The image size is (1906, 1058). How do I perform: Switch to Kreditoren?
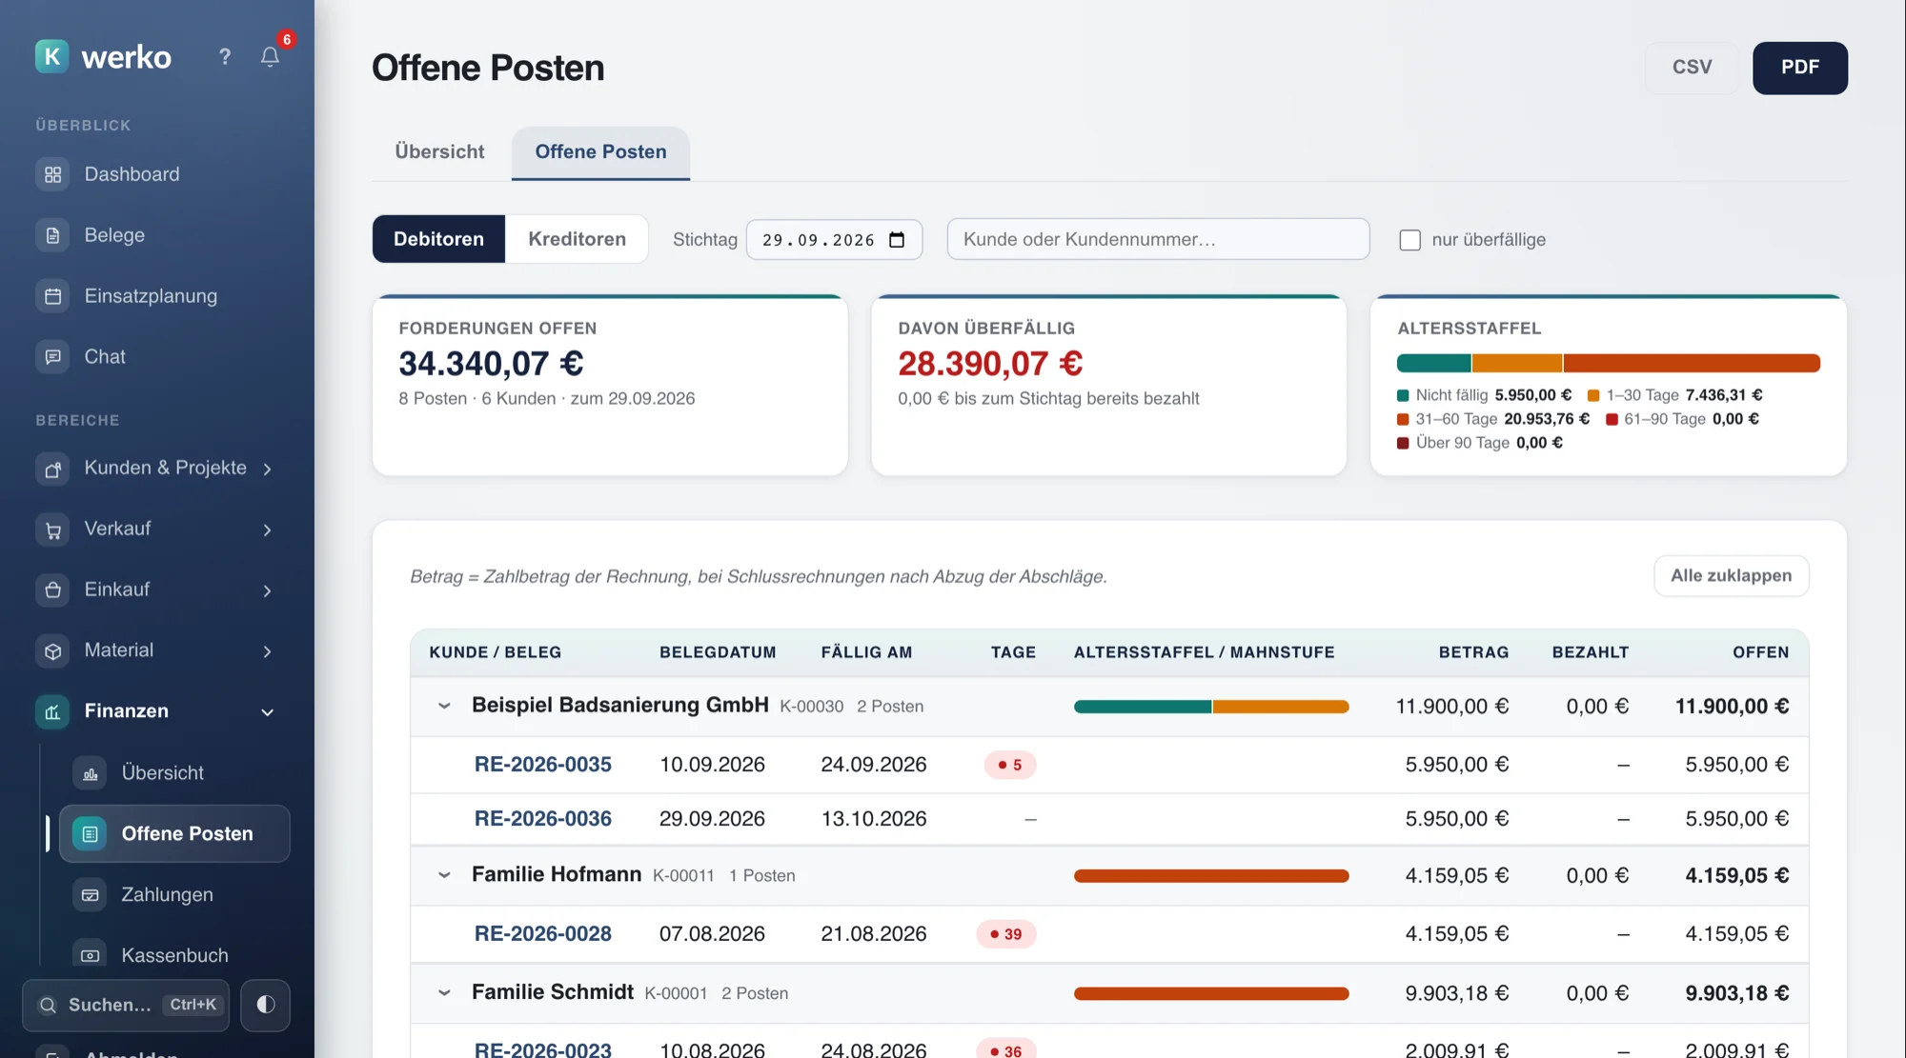coord(577,239)
